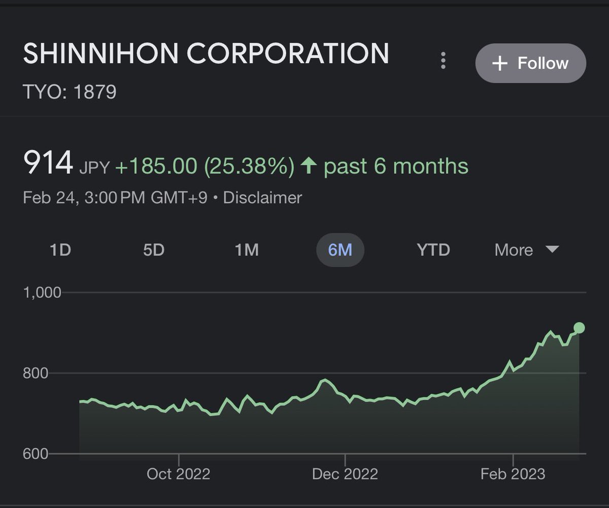Click the Dec 2022 axis label
The width and height of the screenshot is (609, 508).
tap(345, 474)
